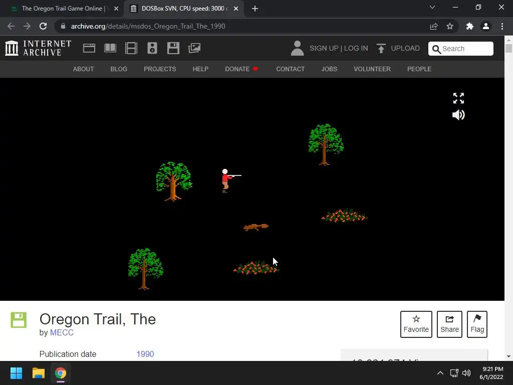Close the DOSBox SVN tab
This screenshot has height=385, width=513.
pyautogui.click(x=236, y=9)
